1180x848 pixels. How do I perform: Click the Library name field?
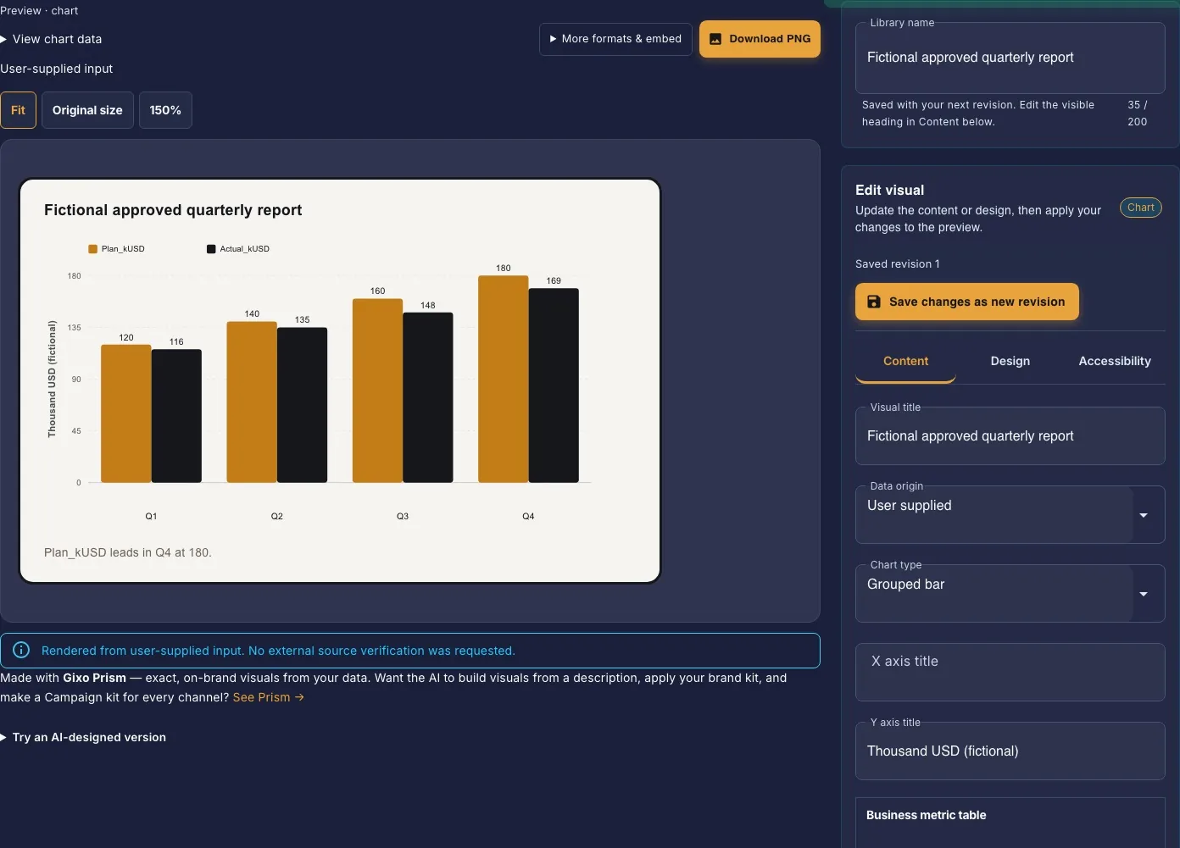pos(1010,58)
